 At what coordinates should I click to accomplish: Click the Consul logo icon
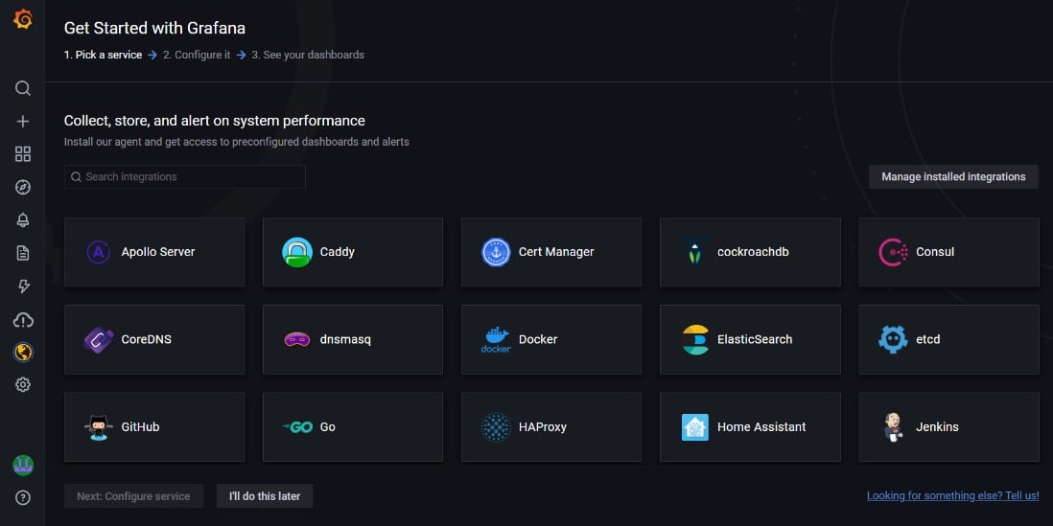(893, 252)
